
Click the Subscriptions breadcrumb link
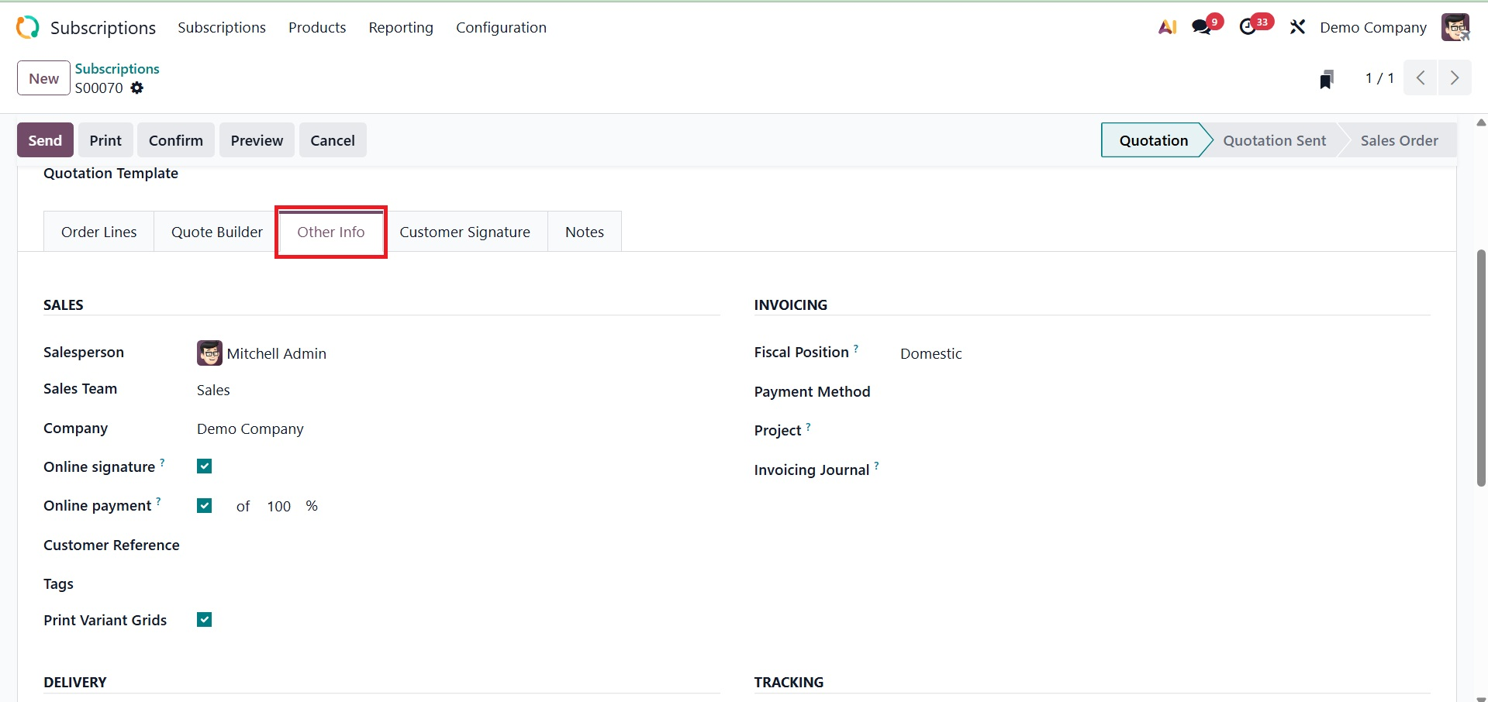pos(117,69)
